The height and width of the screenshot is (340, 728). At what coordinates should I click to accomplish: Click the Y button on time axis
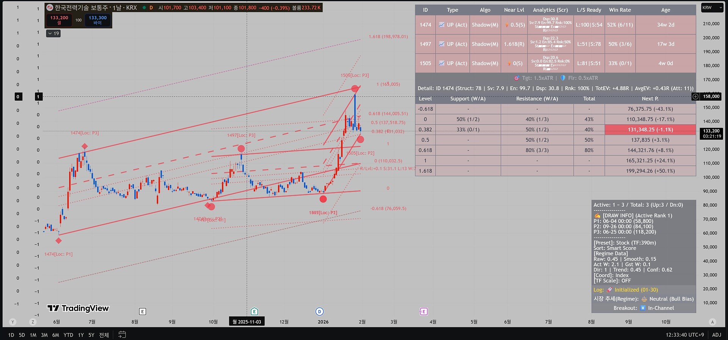tap(13, 322)
